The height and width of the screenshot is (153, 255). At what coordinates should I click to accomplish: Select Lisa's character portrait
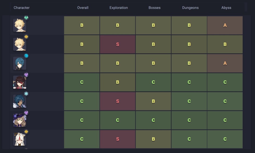tap(20, 120)
